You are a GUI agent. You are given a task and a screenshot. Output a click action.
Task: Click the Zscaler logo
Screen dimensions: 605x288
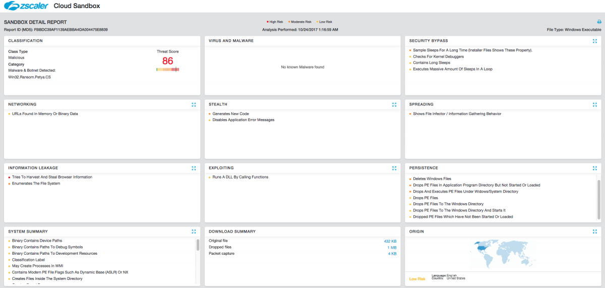tap(26, 6)
